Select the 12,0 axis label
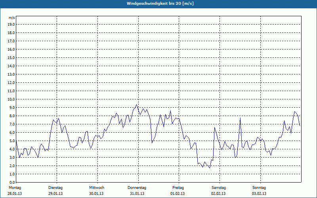The image size is (317, 198). (x=11, y=83)
